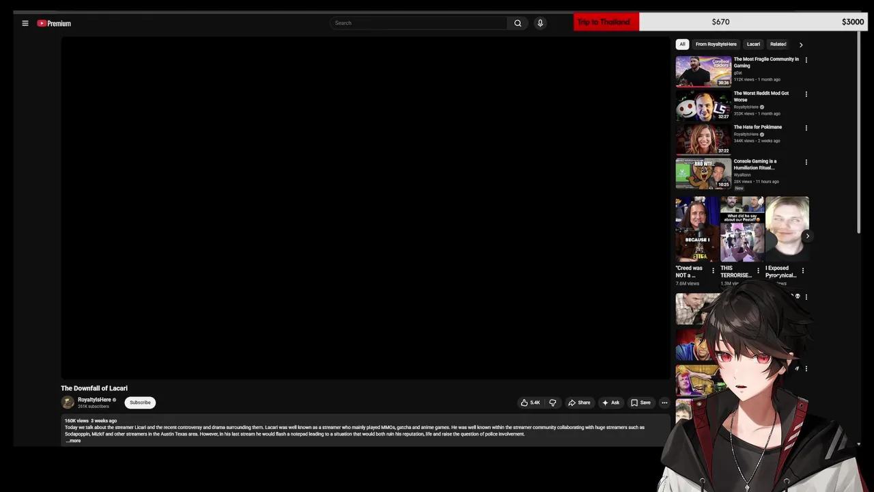874x492 pixels.
Task: Open options for Worst Reddit Mod
Action: point(806,94)
